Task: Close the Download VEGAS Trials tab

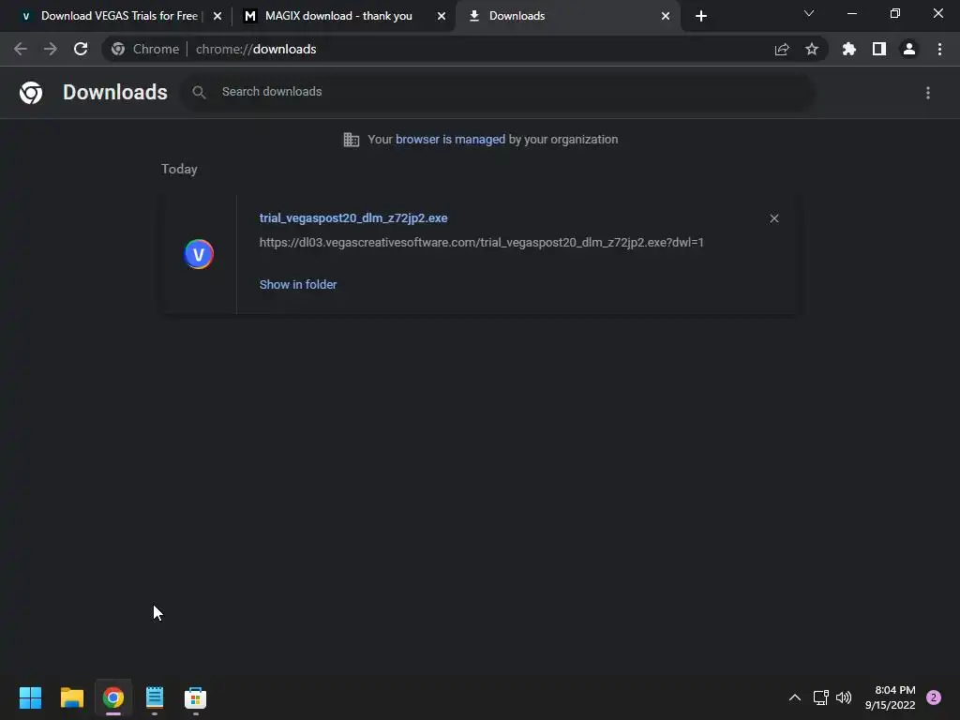Action: coord(217,16)
